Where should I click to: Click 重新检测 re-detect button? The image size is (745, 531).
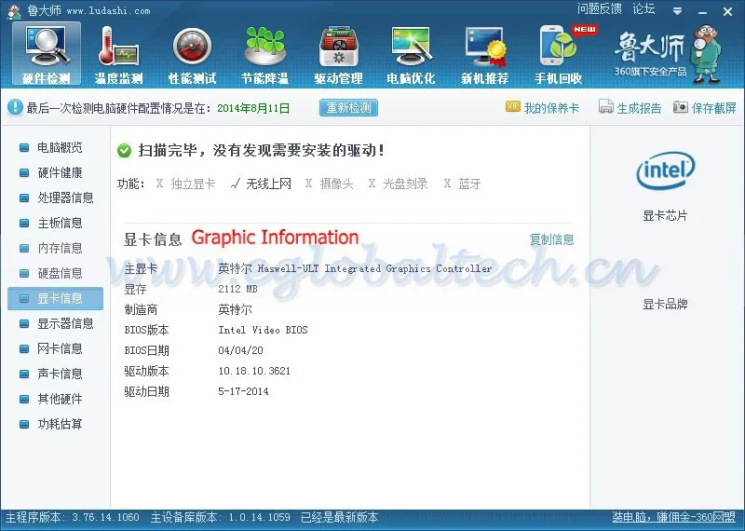pyautogui.click(x=348, y=108)
